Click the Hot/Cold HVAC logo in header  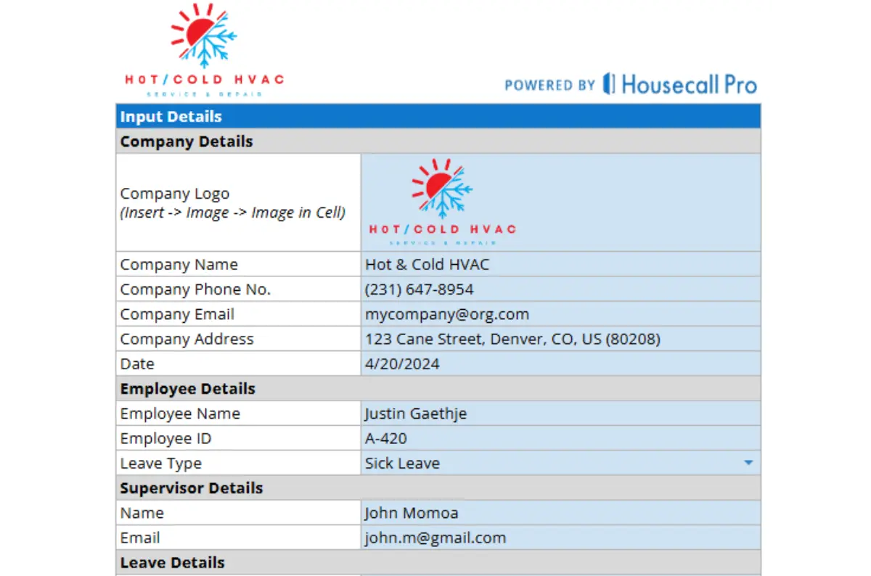204,51
